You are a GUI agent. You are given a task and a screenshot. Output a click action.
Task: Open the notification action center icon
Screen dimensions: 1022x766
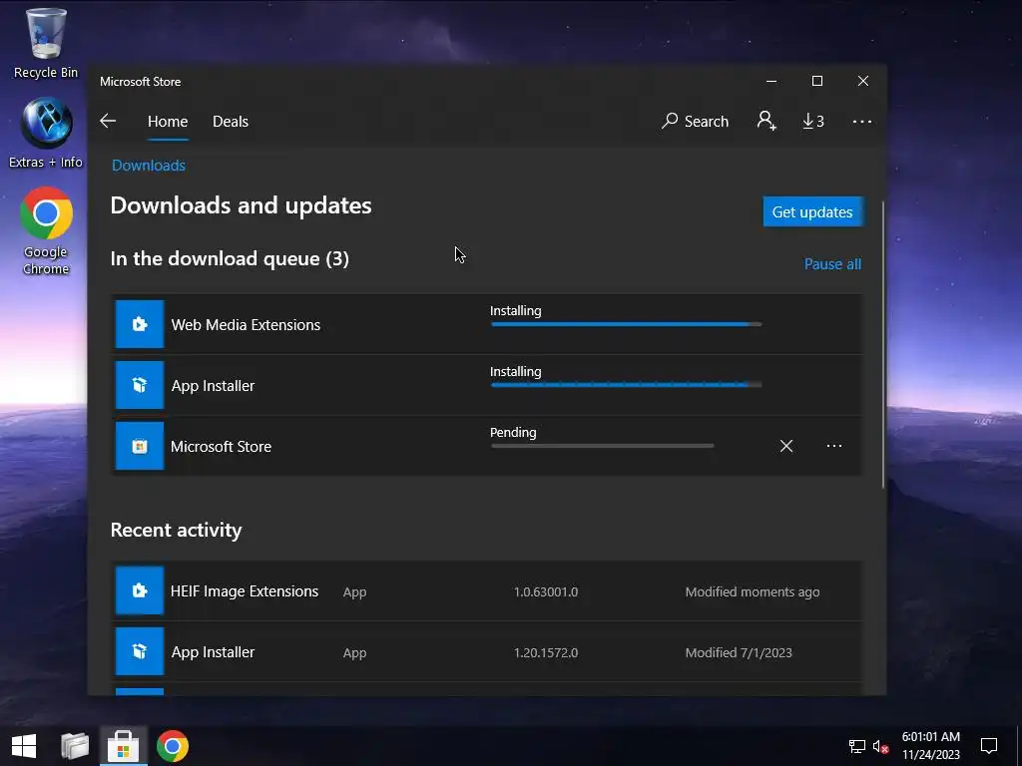pos(989,746)
